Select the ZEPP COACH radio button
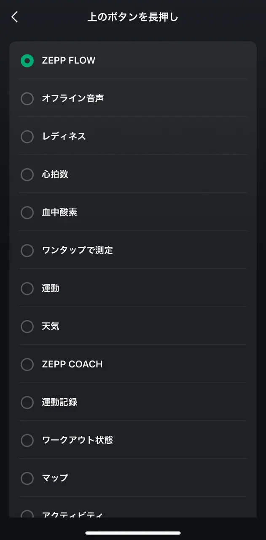 27,364
